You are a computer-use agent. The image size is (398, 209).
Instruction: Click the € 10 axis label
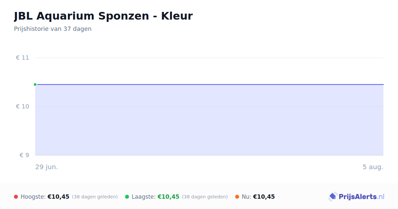pos(23,106)
